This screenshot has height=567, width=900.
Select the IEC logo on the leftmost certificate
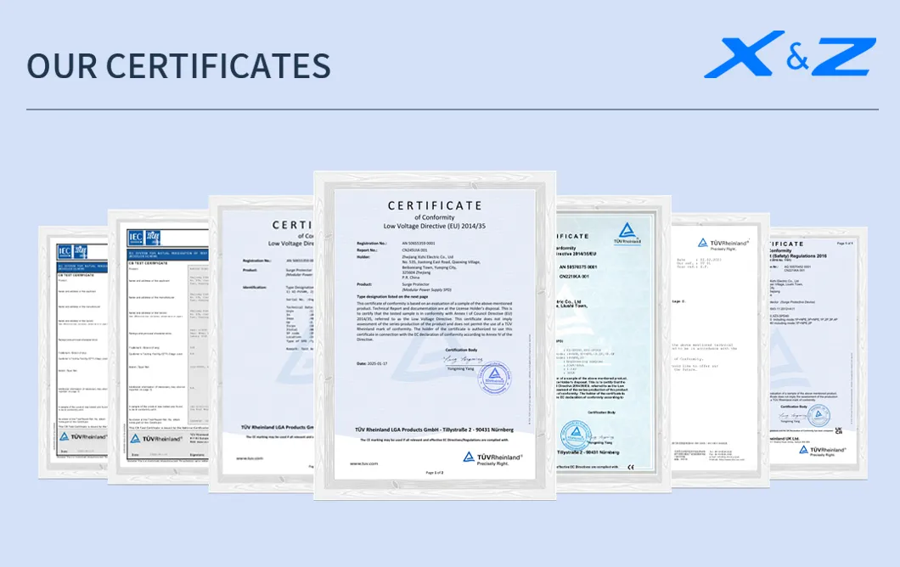tap(64, 250)
